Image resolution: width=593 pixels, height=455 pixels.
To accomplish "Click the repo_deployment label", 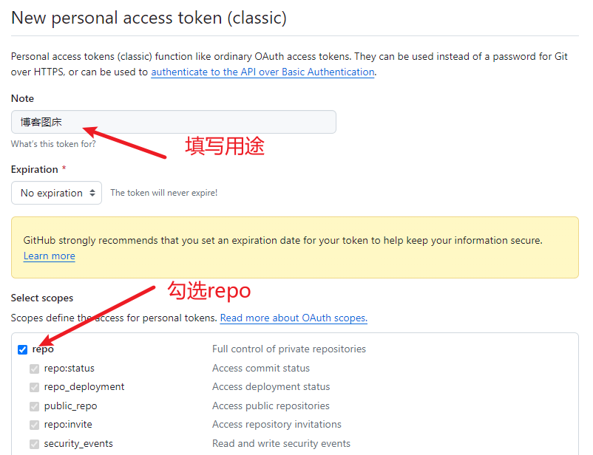I will pos(84,387).
